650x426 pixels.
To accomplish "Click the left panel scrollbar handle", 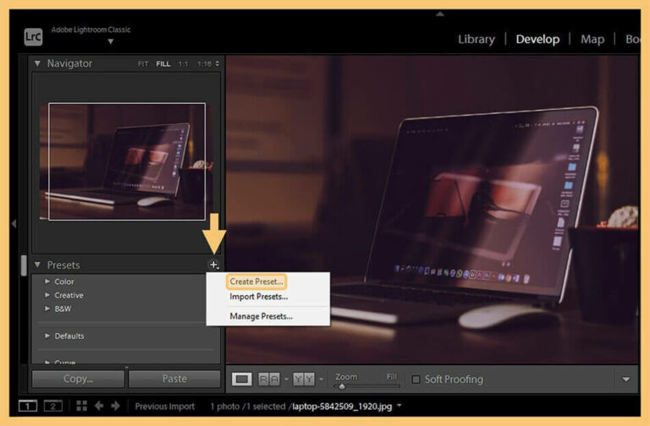I will tap(24, 265).
